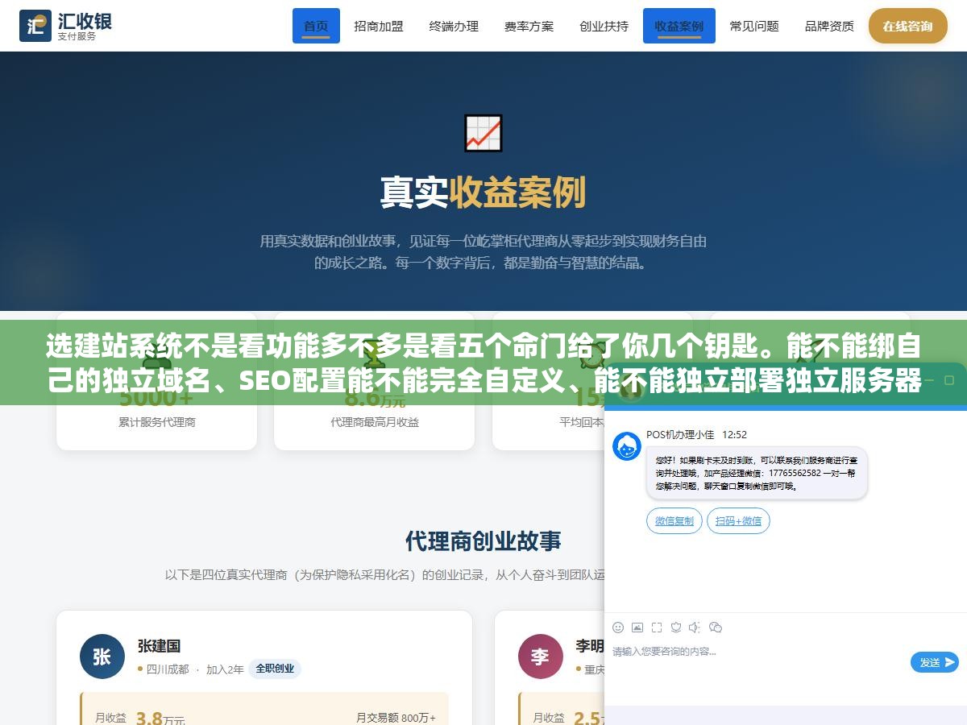
Task: Click the 全职创业 tag
Action: pyautogui.click(x=275, y=669)
